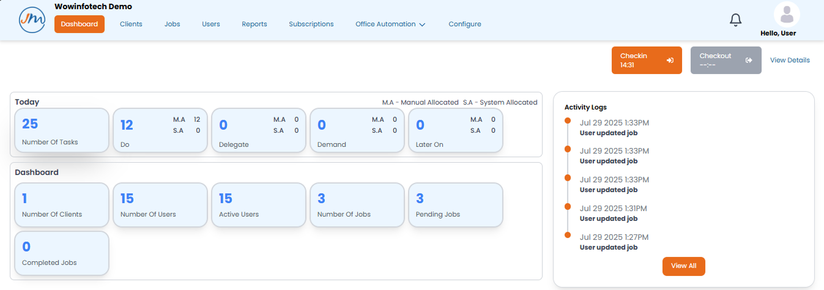824x290 pixels.
Task: Open the user profile avatar
Action: 787,15
